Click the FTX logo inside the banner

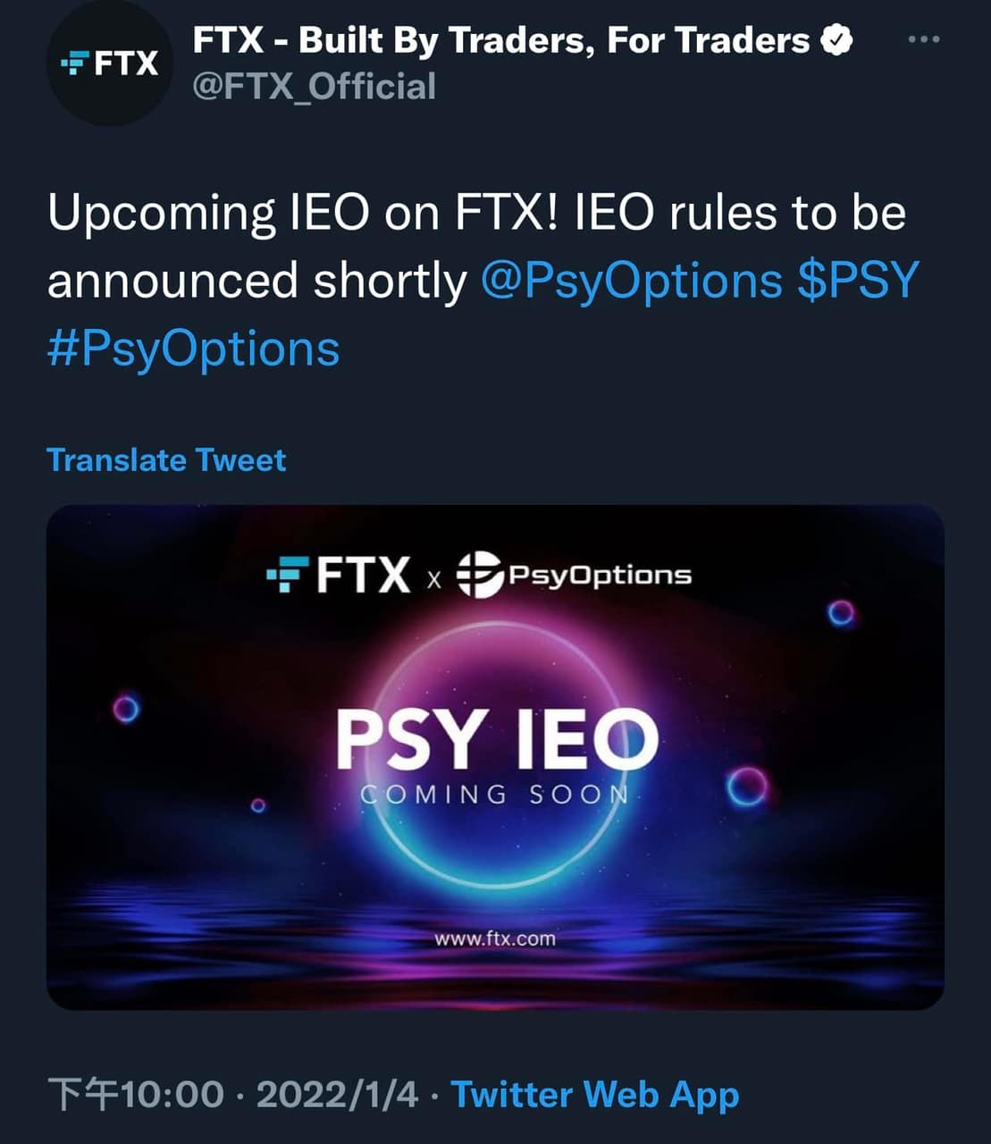pyautogui.click(x=340, y=575)
